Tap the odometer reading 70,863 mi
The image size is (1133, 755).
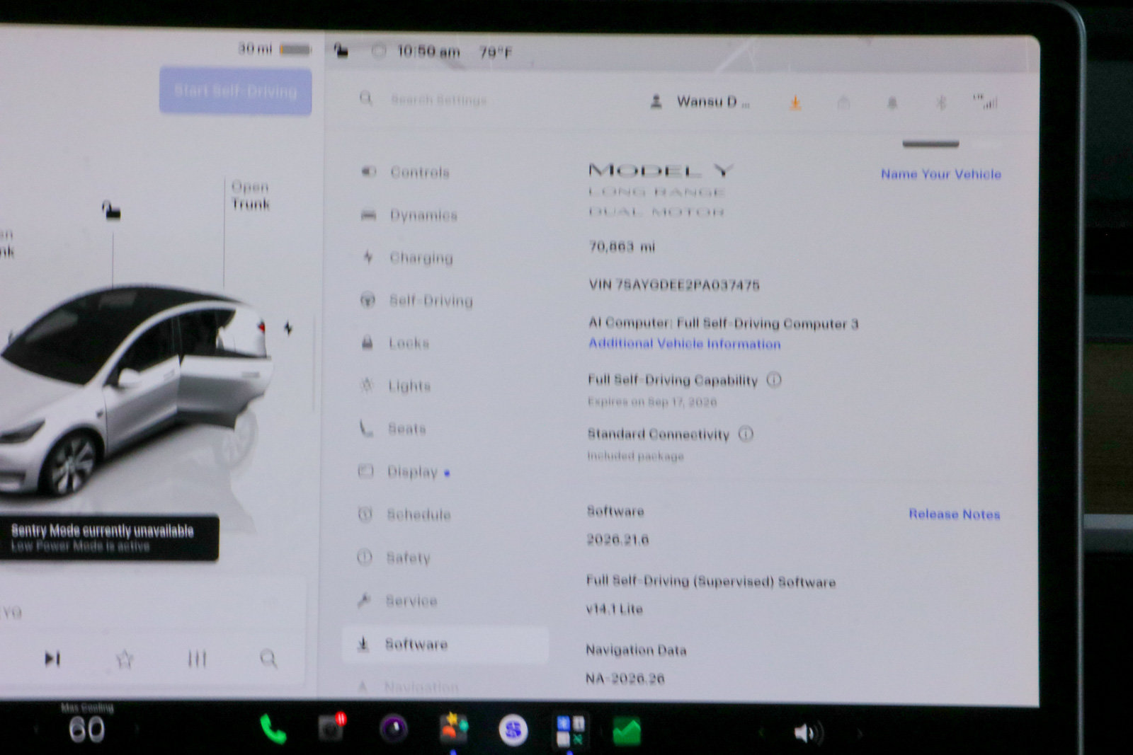622,247
